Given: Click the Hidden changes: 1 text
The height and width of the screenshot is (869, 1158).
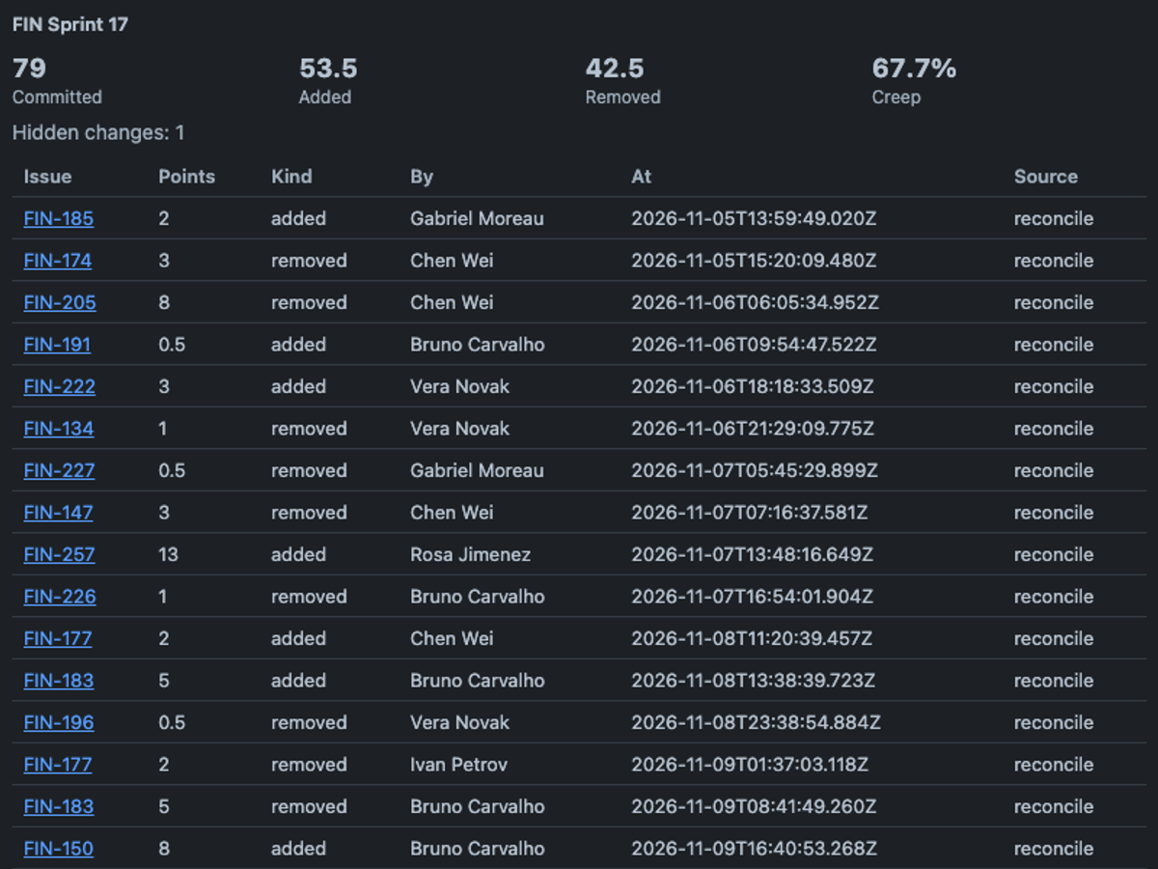Looking at the screenshot, I should pyautogui.click(x=98, y=133).
